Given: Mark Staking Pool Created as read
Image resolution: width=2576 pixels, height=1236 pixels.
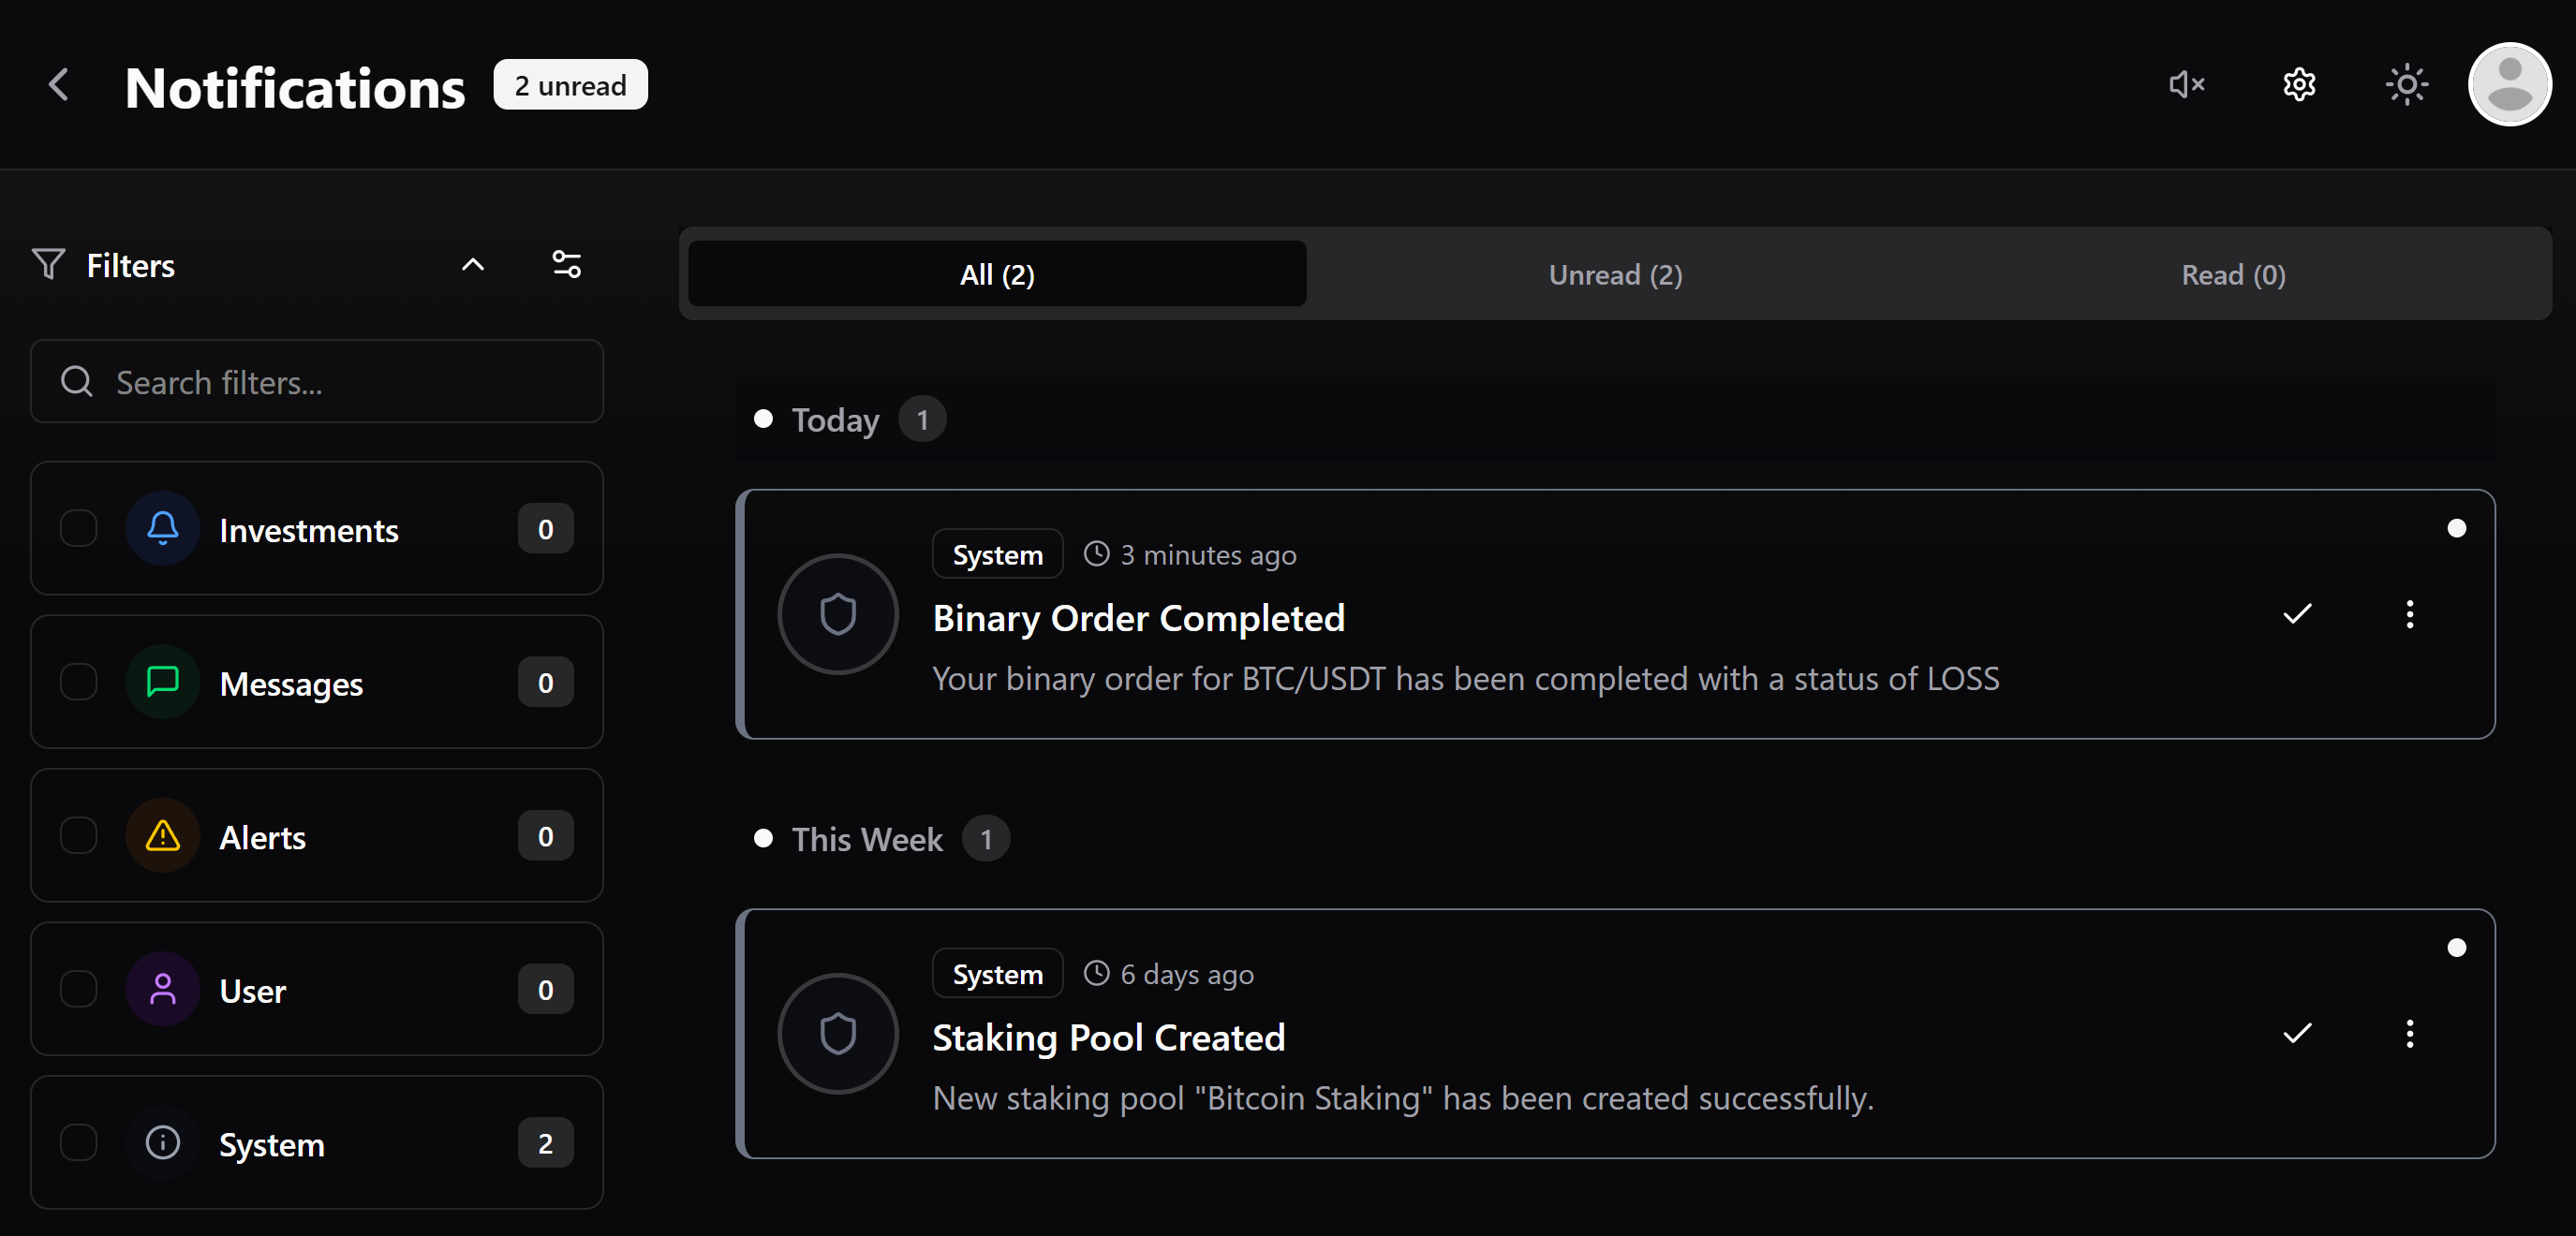Looking at the screenshot, I should (2296, 1034).
